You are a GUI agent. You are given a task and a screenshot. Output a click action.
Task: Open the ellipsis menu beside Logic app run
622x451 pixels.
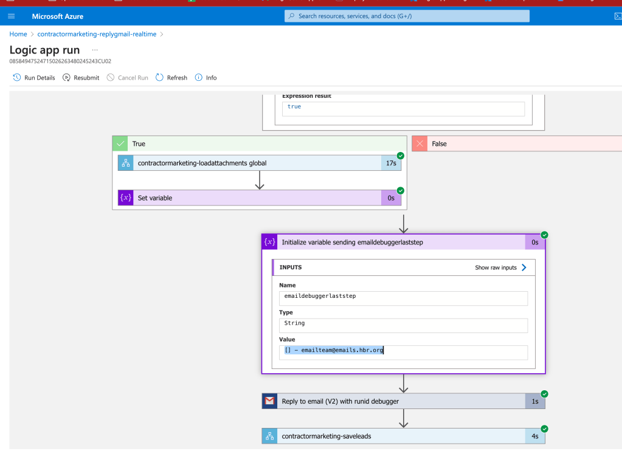[x=95, y=50]
